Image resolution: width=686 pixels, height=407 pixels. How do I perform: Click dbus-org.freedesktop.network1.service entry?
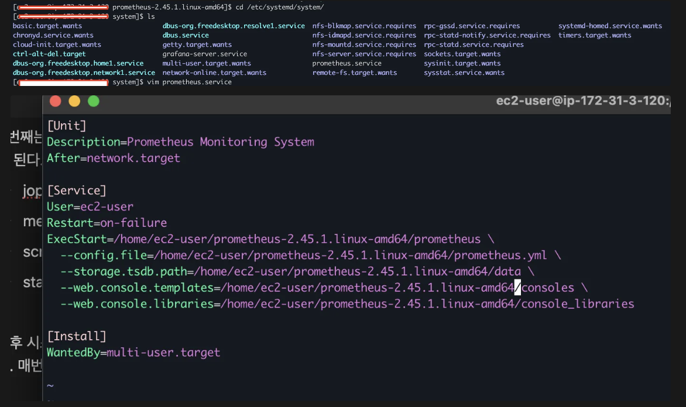tap(84, 73)
